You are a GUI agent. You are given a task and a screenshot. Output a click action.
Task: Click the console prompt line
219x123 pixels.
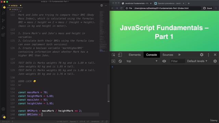164,67
